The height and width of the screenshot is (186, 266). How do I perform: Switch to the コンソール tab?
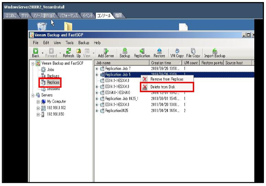point(104,15)
